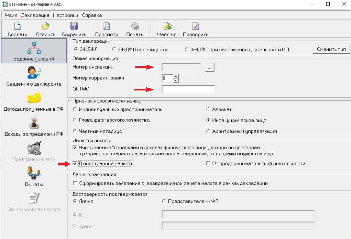Open Доходы за пределами РФ section
This screenshot has width=351, height=239.
pyautogui.click(x=34, y=127)
